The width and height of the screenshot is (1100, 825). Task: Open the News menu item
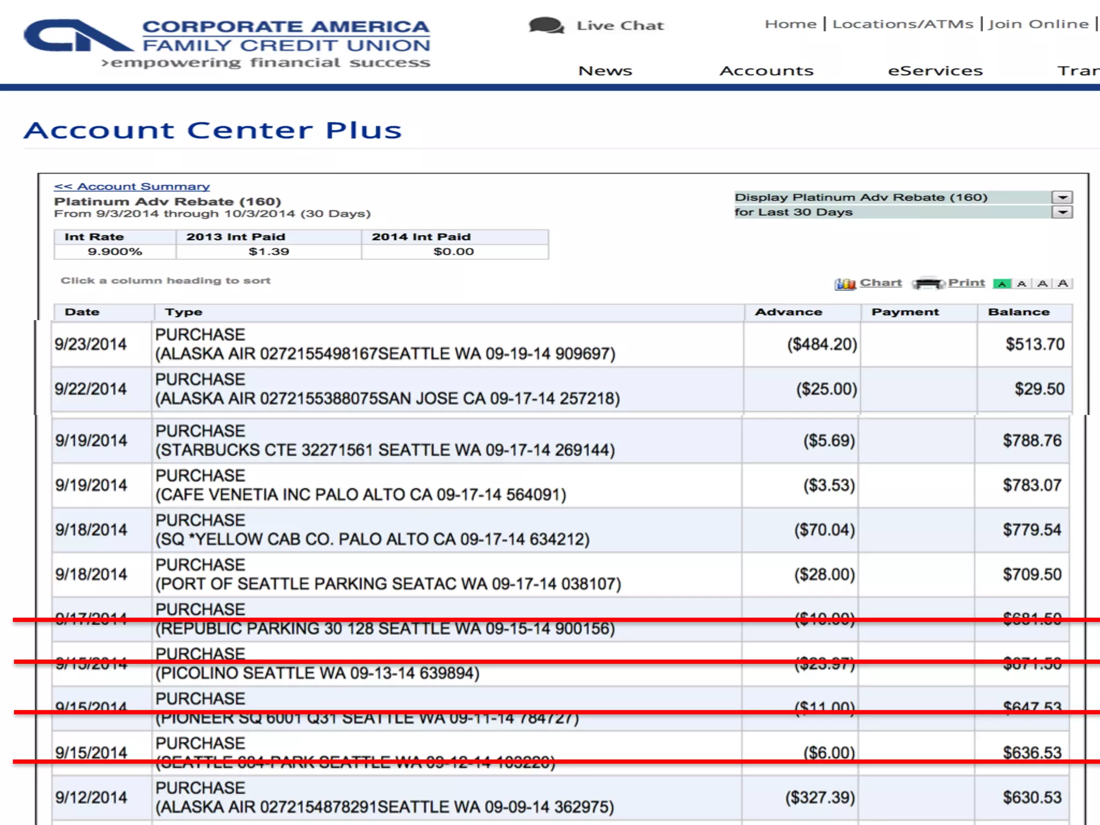coord(605,71)
